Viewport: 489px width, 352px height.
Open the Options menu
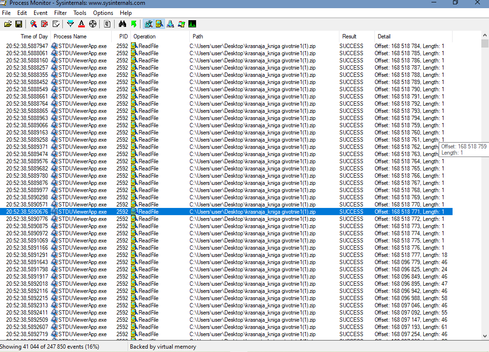coord(103,13)
